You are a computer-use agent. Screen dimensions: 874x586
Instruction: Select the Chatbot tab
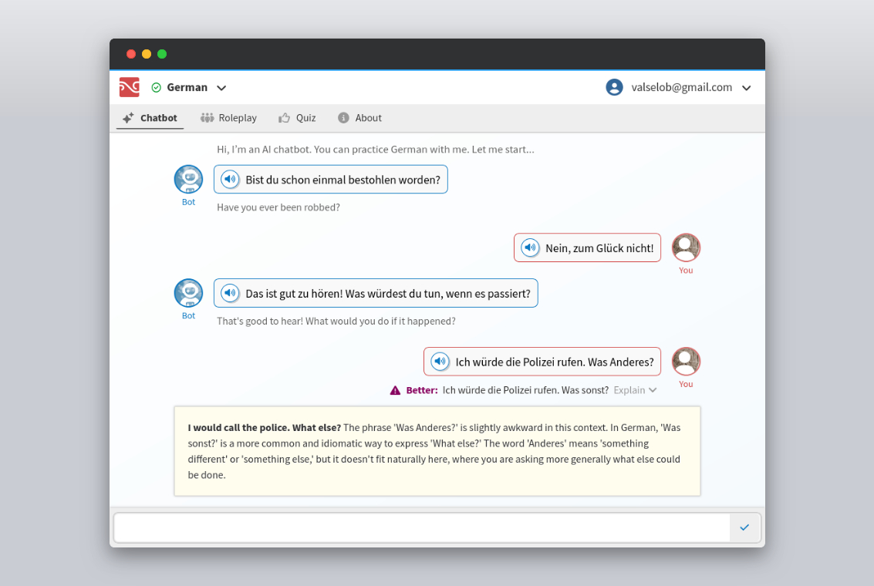pyautogui.click(x=150, y=118)
